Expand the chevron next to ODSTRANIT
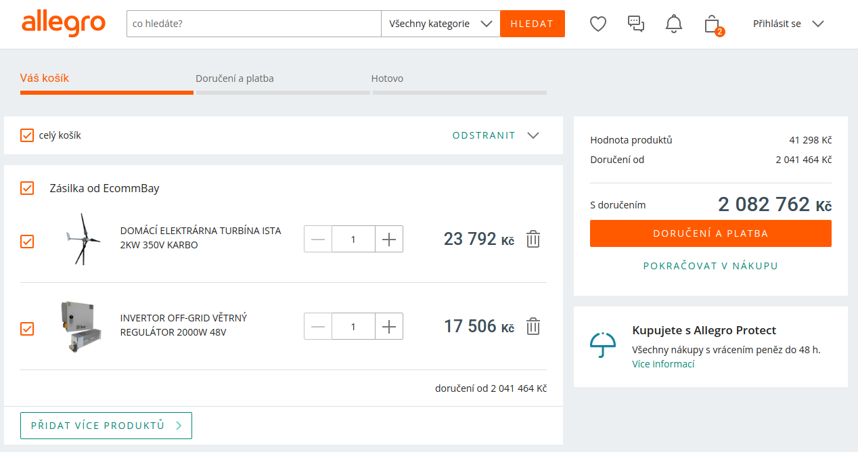The image size is (858, 452). [533, 135]
